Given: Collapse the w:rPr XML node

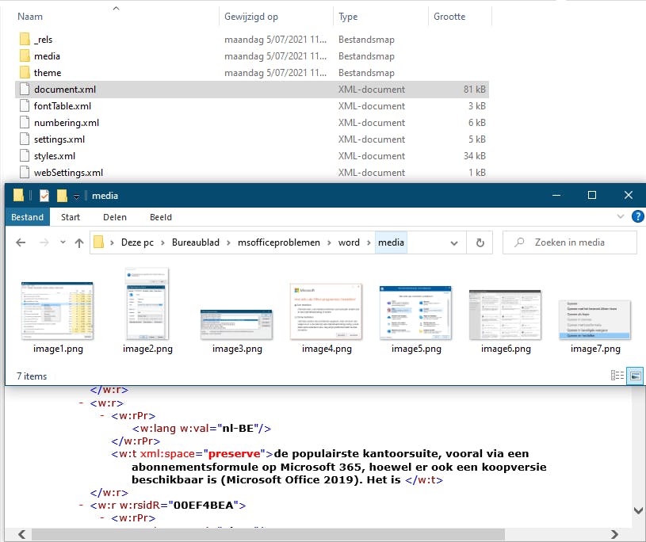Looking at the screenshot, I should tap(103, 414).
